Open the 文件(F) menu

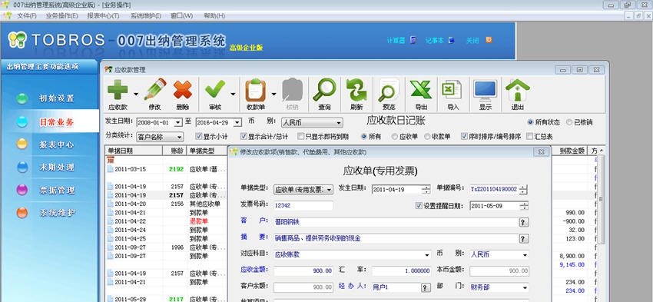[27, 16]
